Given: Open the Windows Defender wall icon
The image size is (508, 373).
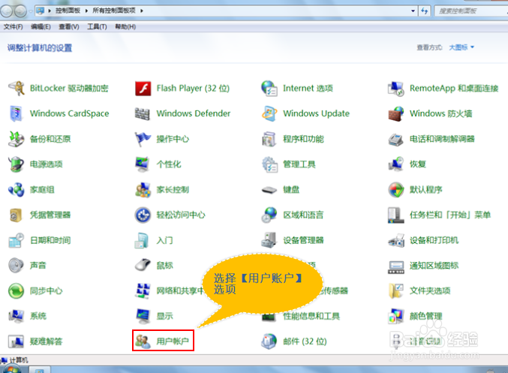Looking at the screenshot, I should [143, 114].
